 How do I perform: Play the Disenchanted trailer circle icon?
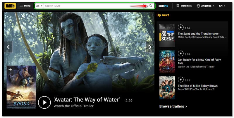(x=180, y=53)
